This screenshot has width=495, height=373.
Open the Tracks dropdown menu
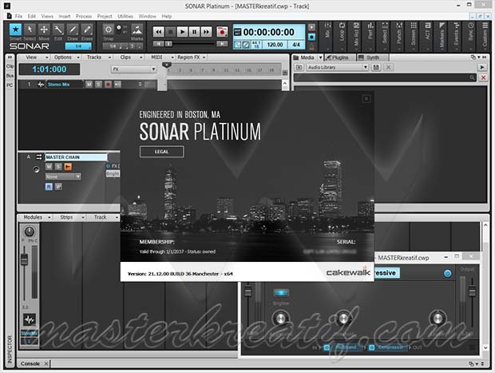99,58
